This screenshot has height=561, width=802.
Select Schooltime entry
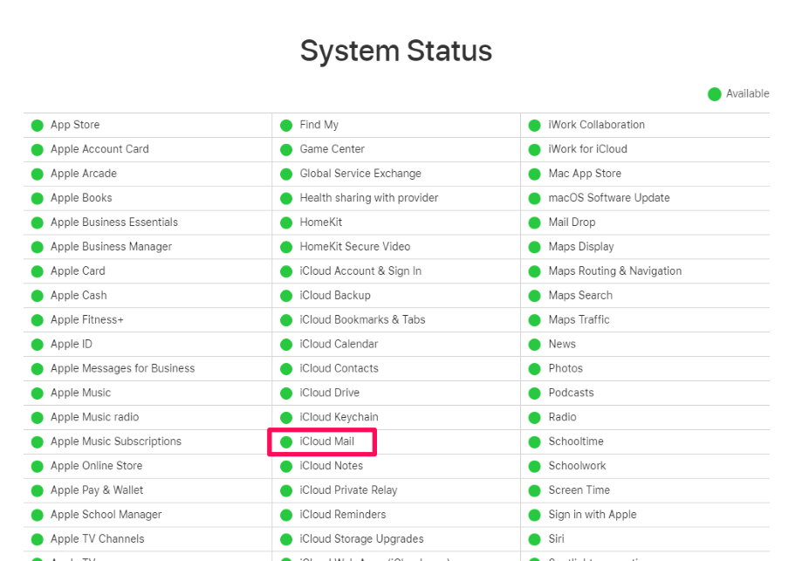pyautogui.click(x=576, y=441)
